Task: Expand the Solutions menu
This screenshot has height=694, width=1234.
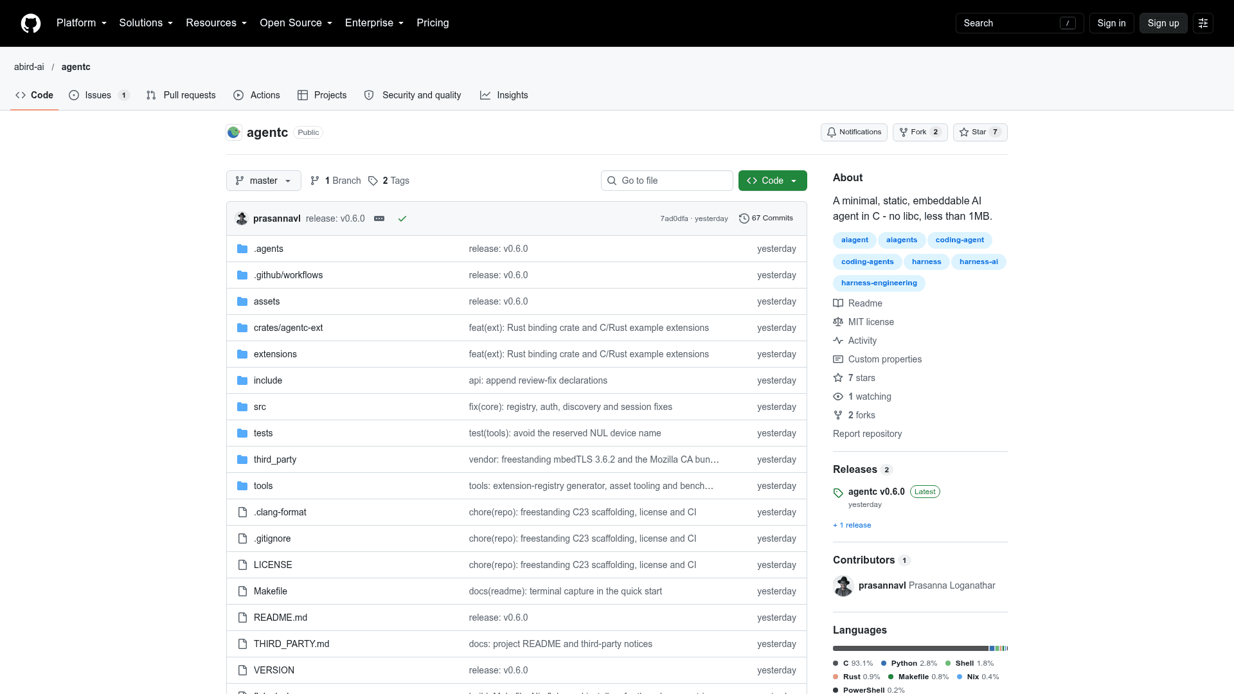Action: click(x=146, y=23)
